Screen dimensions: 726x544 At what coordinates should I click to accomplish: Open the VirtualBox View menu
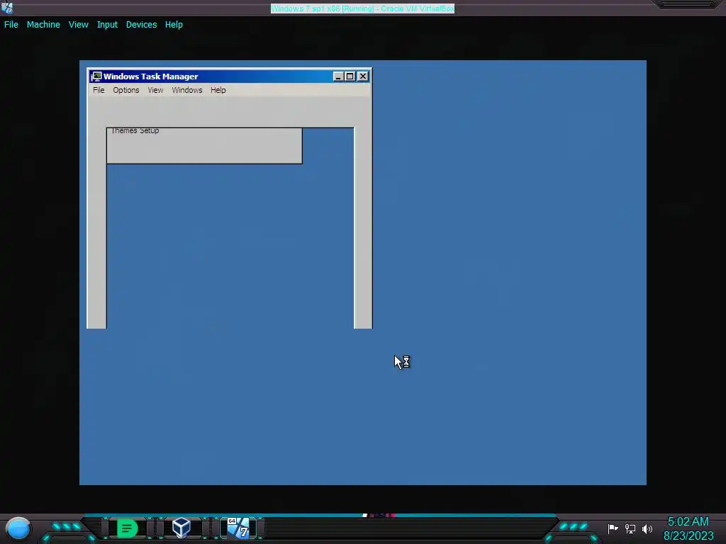tap(78, 25)
